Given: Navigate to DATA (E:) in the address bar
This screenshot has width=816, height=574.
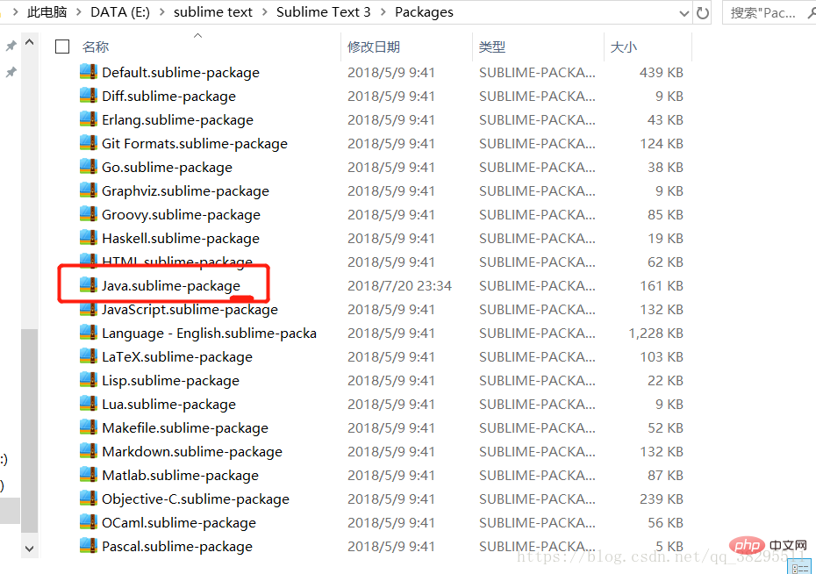Looking at the screenshot, I should tap(120, 12).
